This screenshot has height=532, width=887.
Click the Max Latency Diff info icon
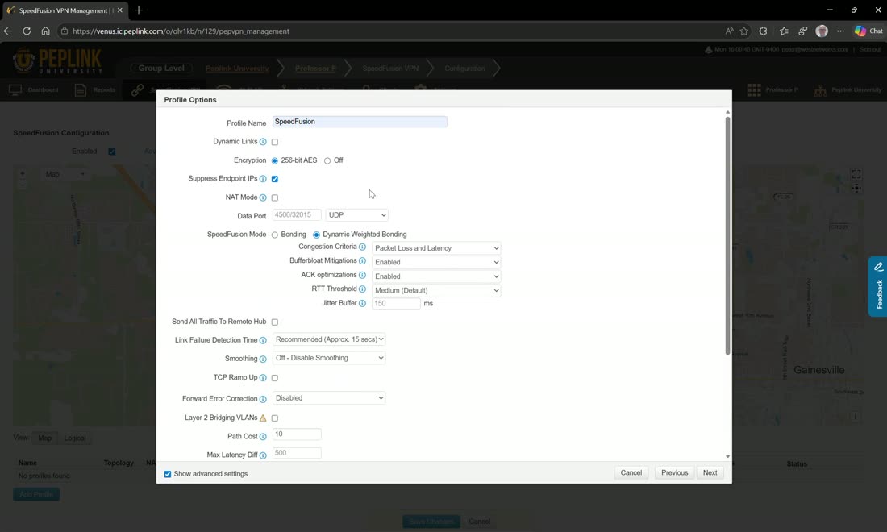pyautogui.click(x=263, y=455)
